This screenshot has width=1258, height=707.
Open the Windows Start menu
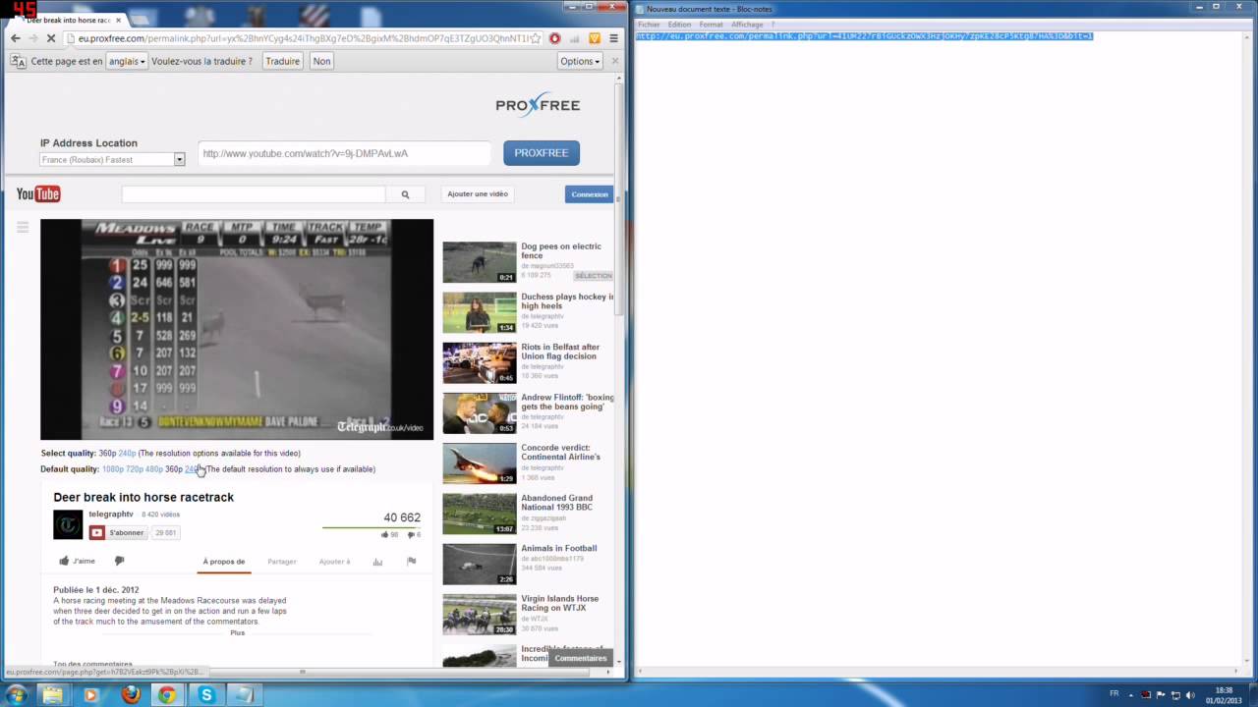(x=16, y=694)
